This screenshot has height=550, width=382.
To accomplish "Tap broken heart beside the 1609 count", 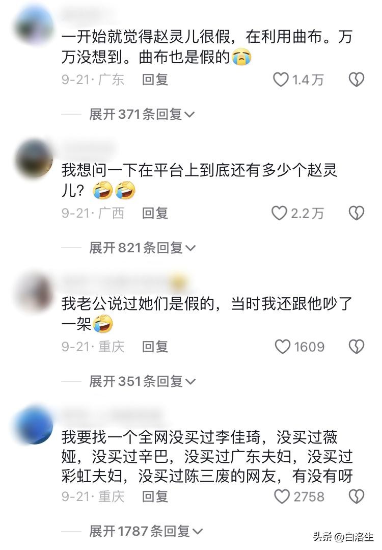I will pyautogui.click(x=357, y=347).
